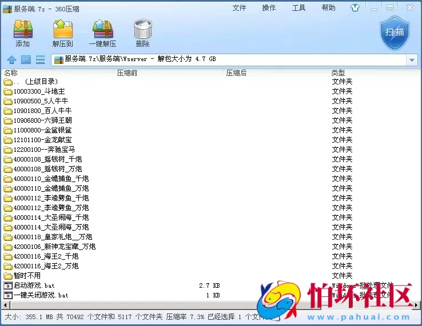Screen dimensions: 422x326
Task: Select folder 10906800-六狮王朝
Action: 38,120
